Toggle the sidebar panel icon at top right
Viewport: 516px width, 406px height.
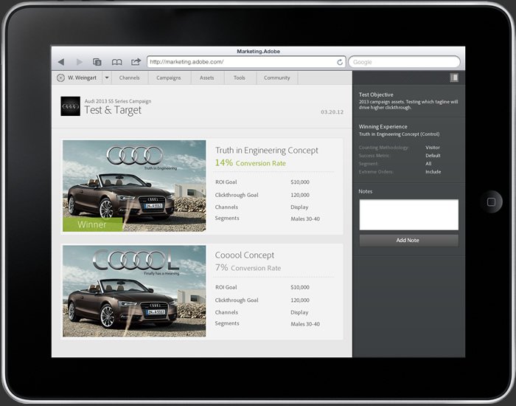(454, 78)
